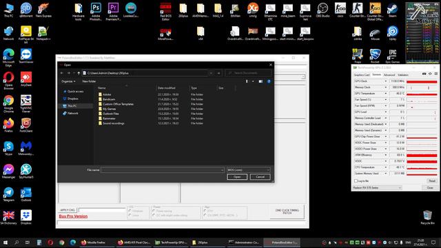This screenshot has width=441, height=248.
Task: Open the Recycle Bin
Action: click(x=427, y=217)
